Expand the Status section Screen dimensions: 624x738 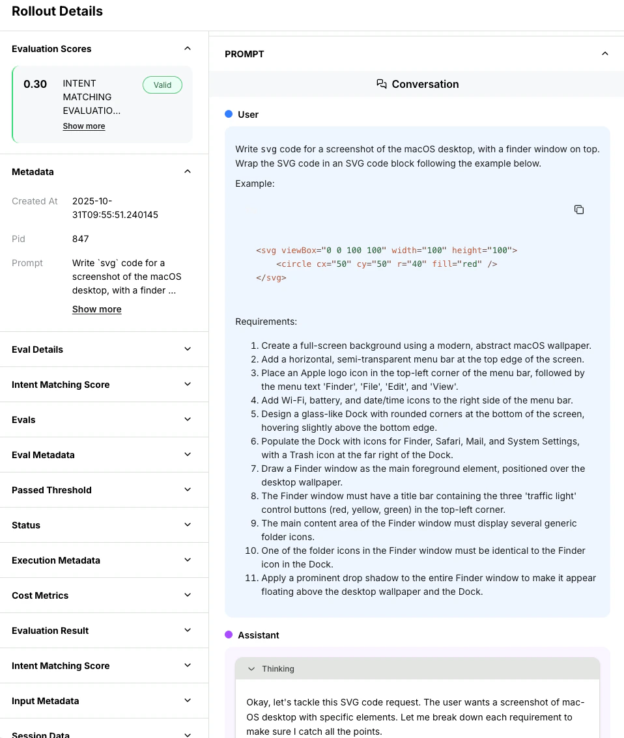pyautogui.click(x=188, y=525)
